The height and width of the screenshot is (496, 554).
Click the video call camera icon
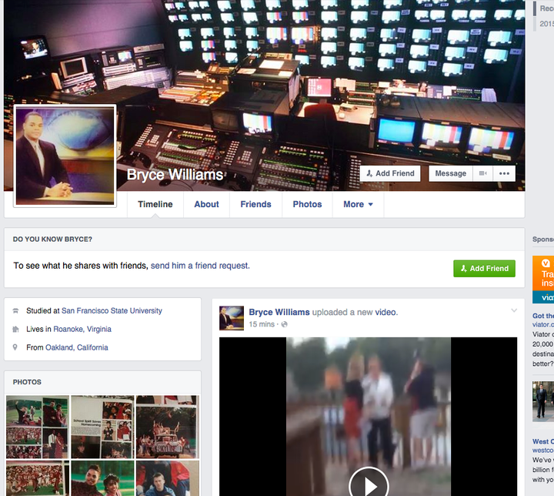point(483,174)
